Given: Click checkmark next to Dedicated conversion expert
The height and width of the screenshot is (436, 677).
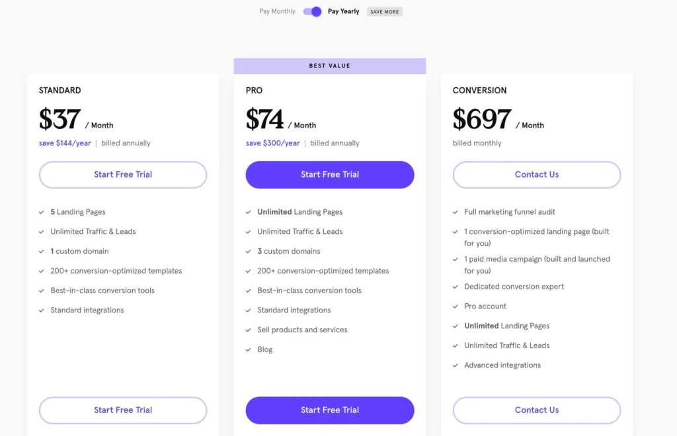Looking at the screenshot, I should [x=456, y=287].
